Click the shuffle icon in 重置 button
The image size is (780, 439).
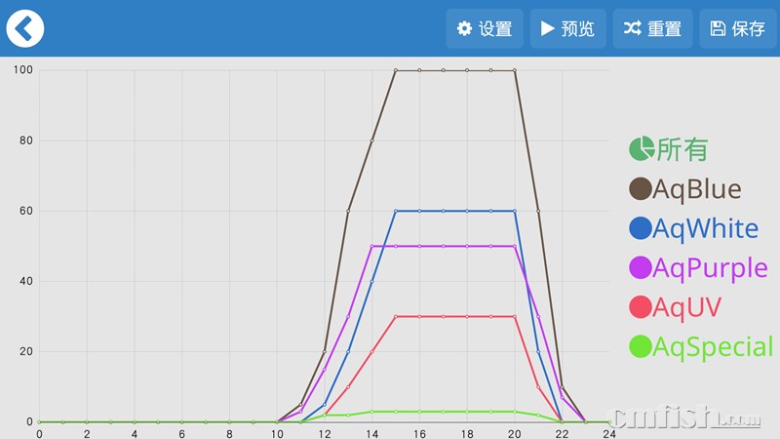click(x=632, y=28)
